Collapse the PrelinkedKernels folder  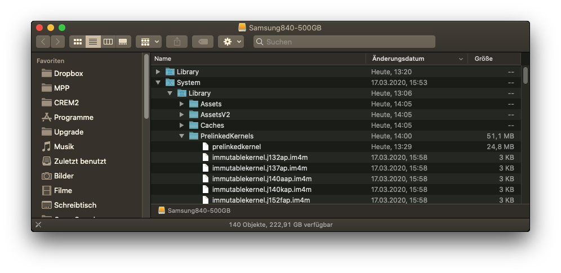pos(181,136)
